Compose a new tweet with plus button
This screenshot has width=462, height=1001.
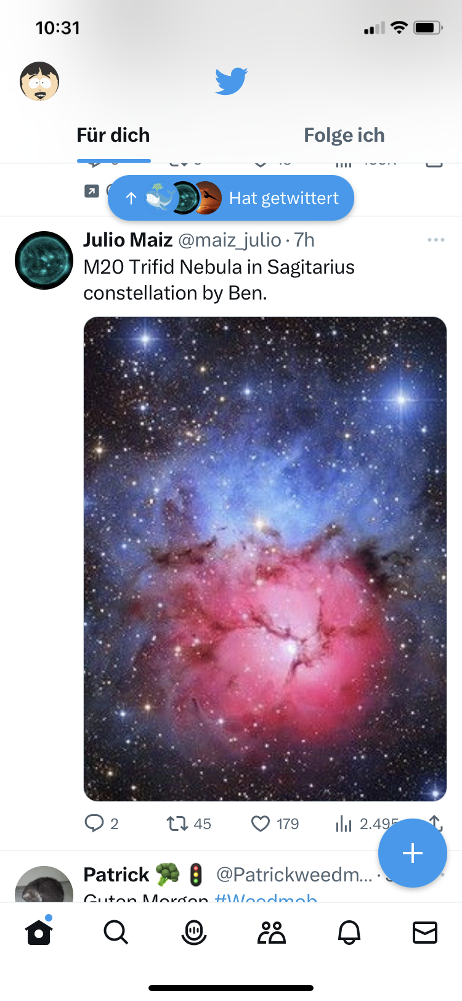tap(412, 853)
